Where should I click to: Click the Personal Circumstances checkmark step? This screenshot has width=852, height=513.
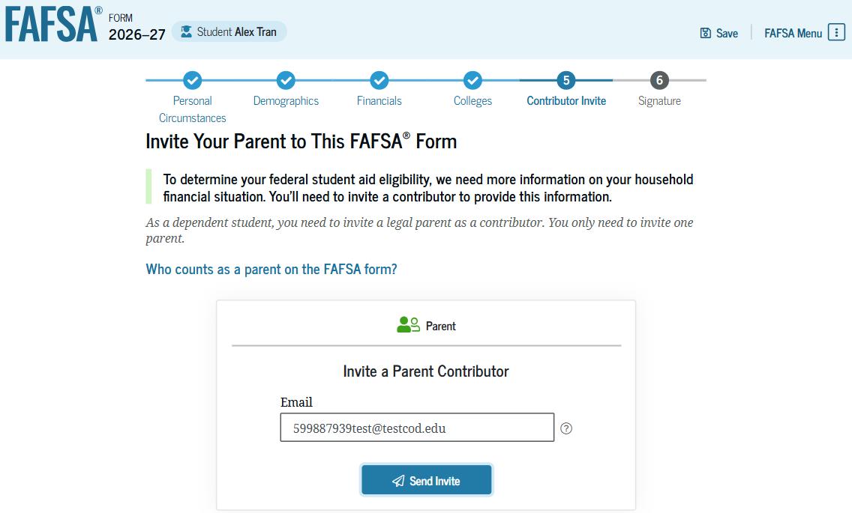click(x=193, y=80)
